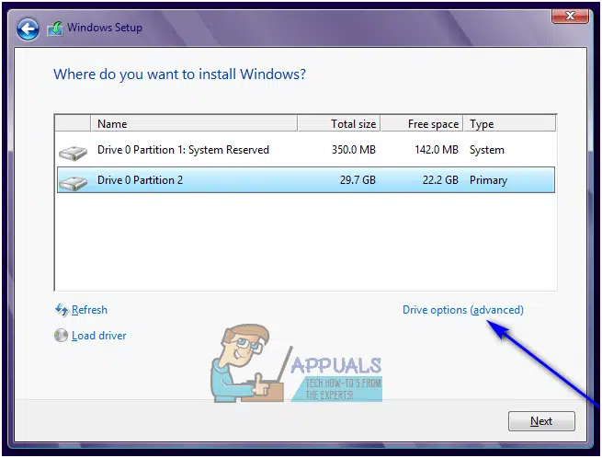
Task: Click empty area of partition list
Action: [306, 242]
